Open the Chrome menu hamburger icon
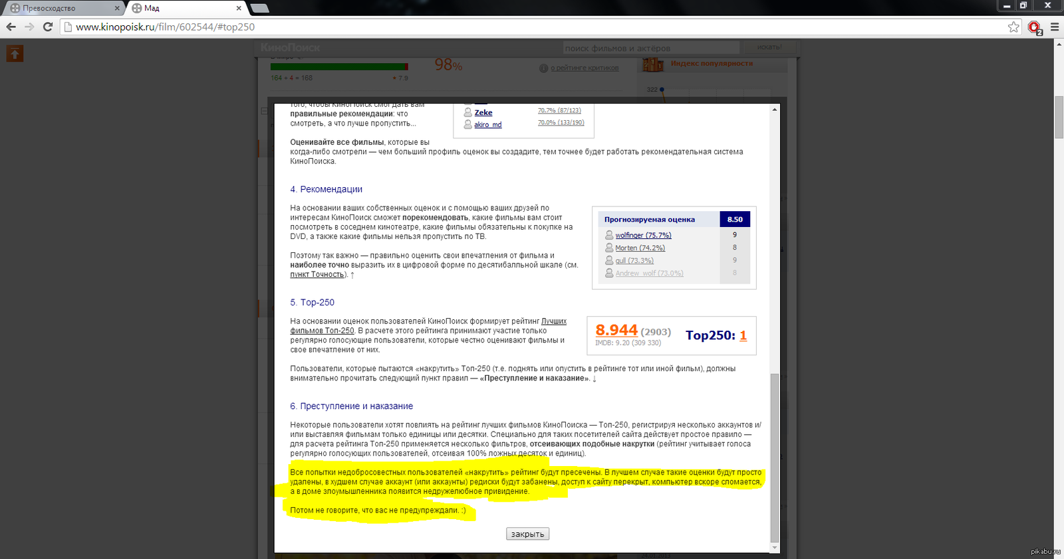Image resolution: width=1064 pixels, height=559 pixels. [1055, 27]
